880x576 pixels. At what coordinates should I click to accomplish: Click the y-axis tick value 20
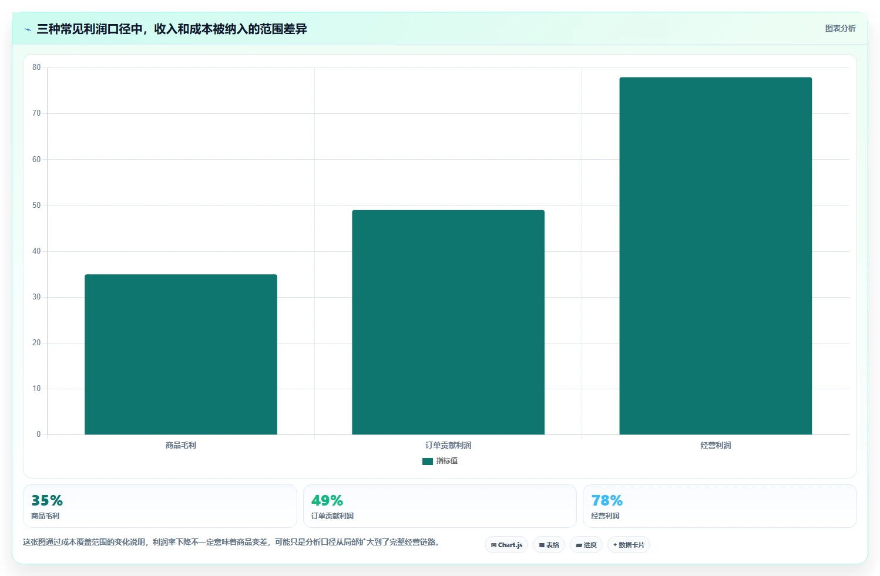(x=36, y=343)
